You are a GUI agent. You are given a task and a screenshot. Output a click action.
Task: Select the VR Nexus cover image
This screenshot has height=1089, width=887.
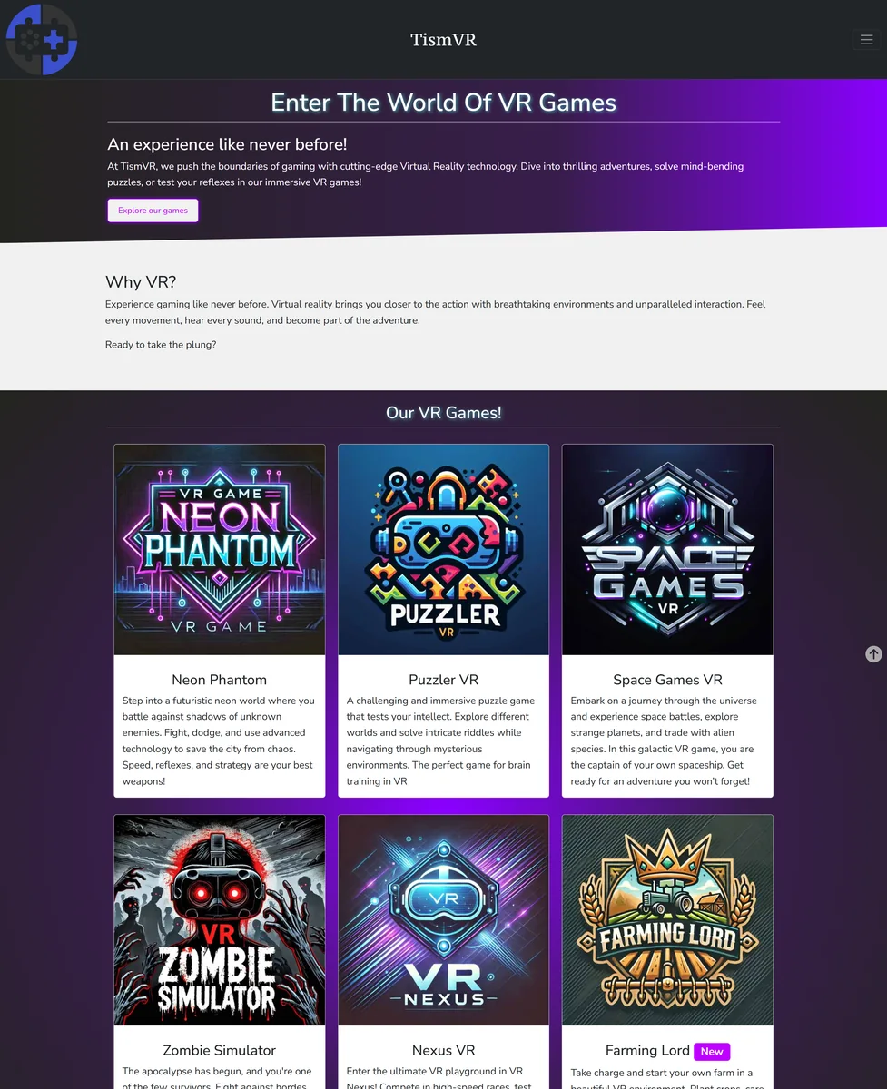pos(444,920)
